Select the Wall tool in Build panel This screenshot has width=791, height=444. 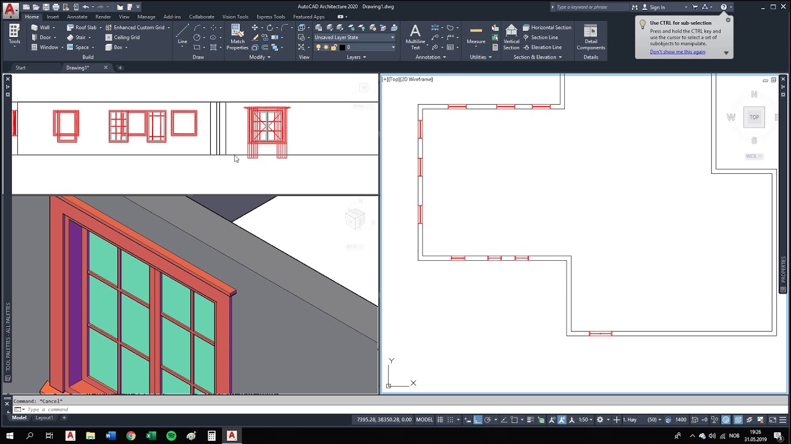[x=41, y=27]
